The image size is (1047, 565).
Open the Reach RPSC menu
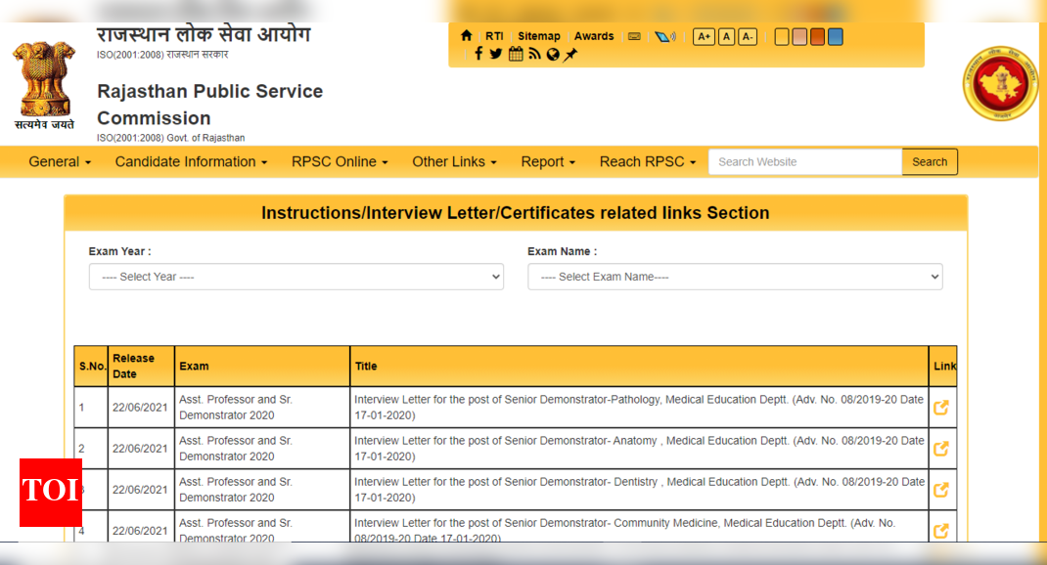pyautogui.click(x=647, y=162)
